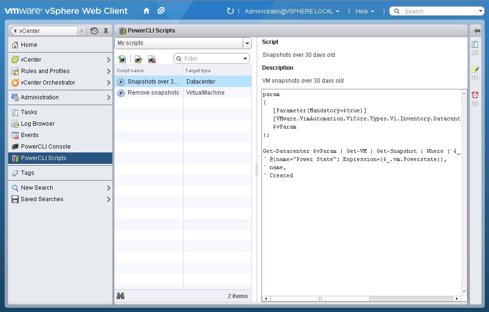Image resolution: width=489 pixels, height=312 pixels.
Task: Open Events from the navigator
Action: 60,135
